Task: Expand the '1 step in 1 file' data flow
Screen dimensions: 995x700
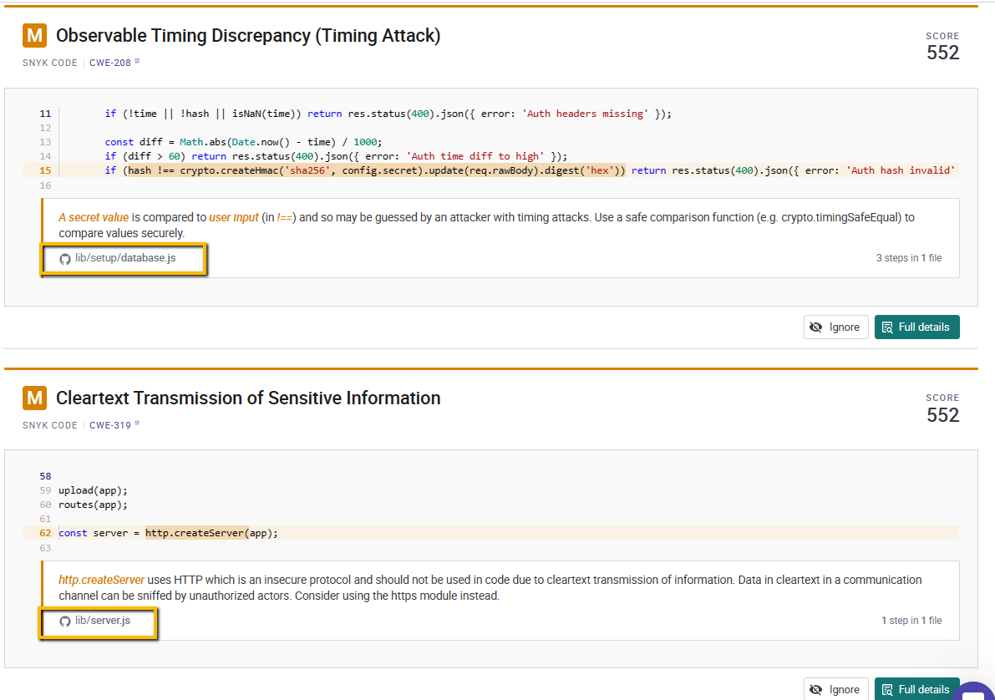Action: point(911,620)
